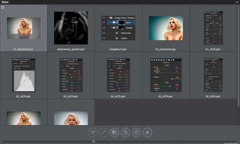This screenshot has width=240, height=144.
Task: Select the 06_ACR.psd thumbnail
Action: click(213, 75)
